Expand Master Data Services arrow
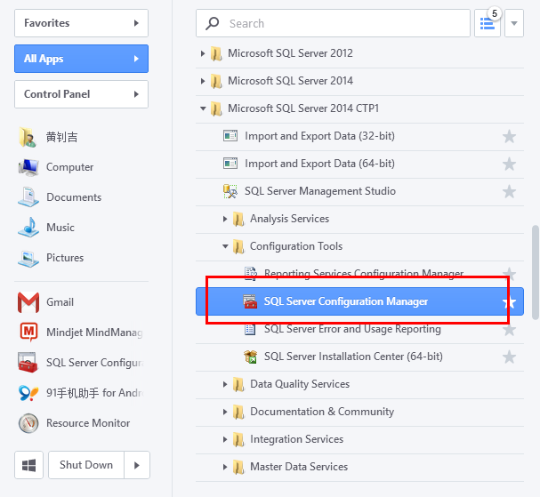This screenshot has height=497, width=540. point(225,467)
